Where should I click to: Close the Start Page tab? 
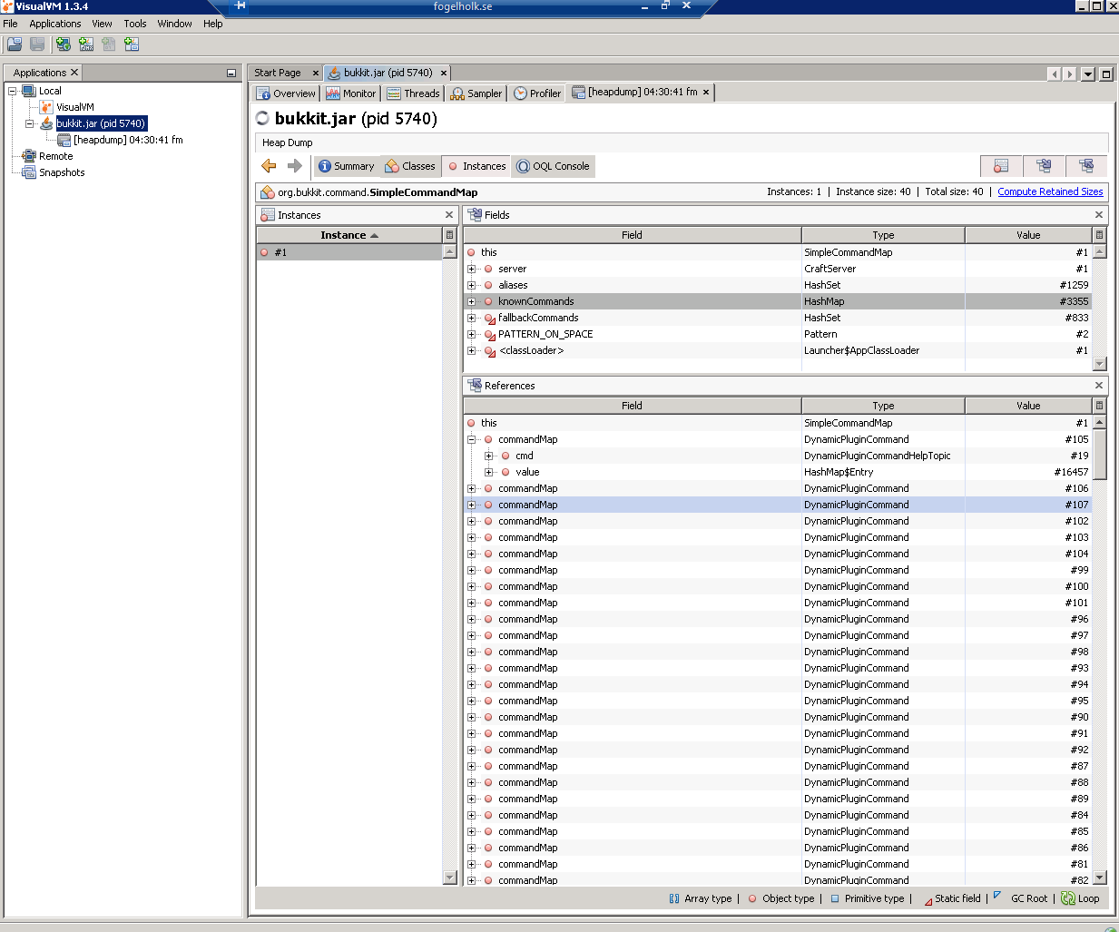(315, 73)
